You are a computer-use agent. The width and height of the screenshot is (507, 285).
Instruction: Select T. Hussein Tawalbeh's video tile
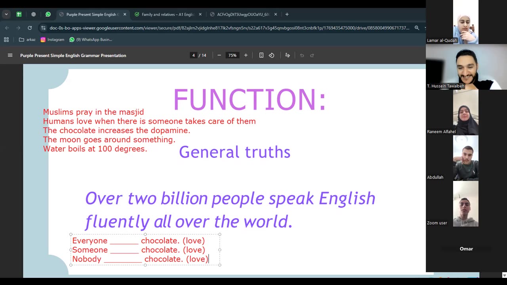(466, 67)
